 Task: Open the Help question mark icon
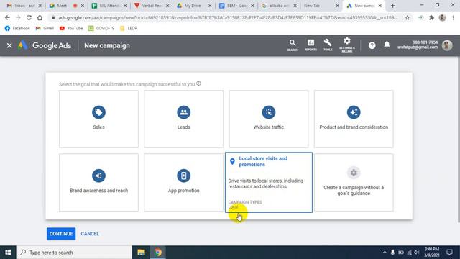(x=372, y=45)
